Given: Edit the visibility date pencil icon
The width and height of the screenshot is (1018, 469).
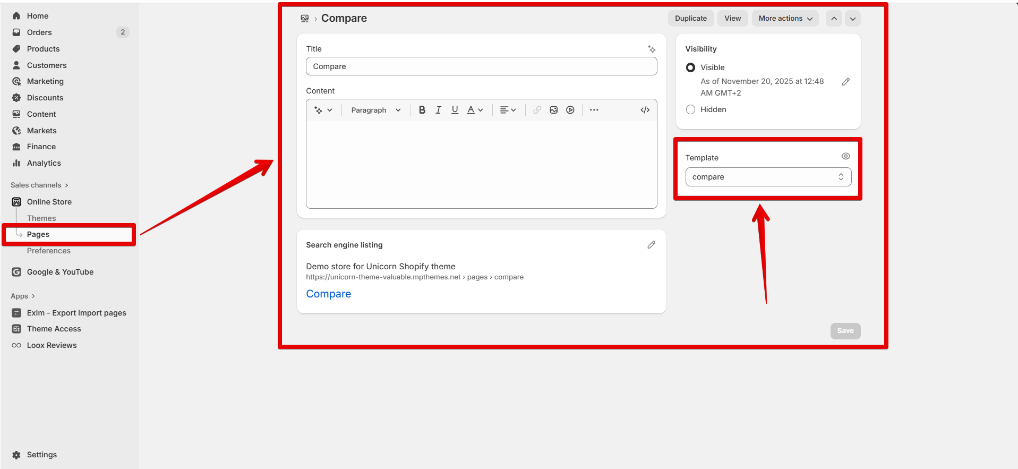Looking at the screenshot, I should [x=845, y=82].
